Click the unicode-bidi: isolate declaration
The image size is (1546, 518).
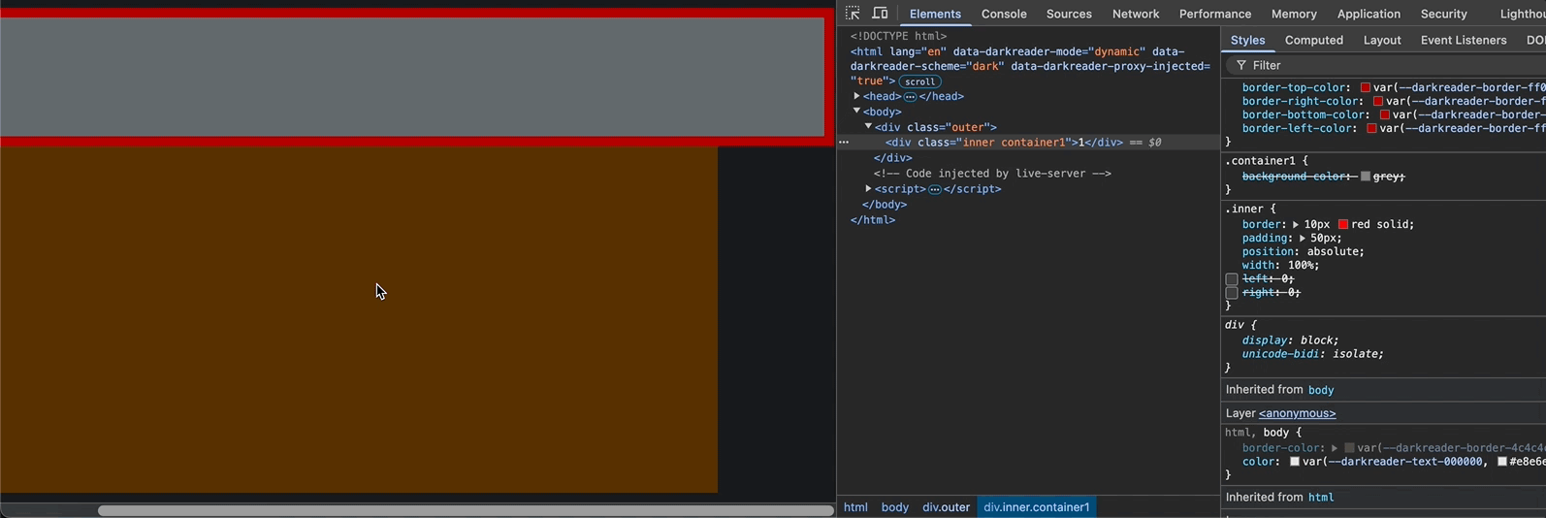click(1313, 354)
